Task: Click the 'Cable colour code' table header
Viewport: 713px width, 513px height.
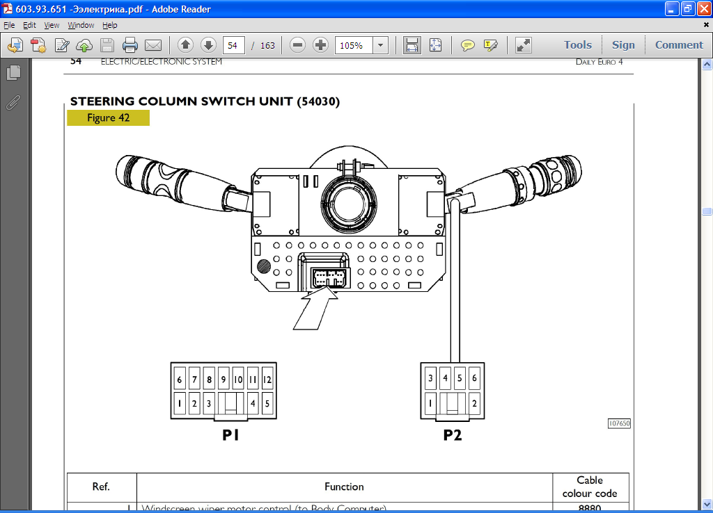Action: tap(590, 487)
